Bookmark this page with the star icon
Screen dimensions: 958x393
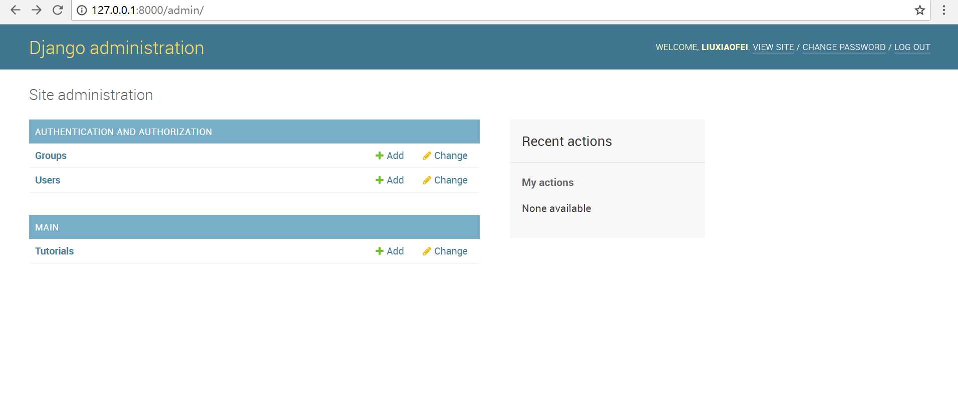click(919, 10)
